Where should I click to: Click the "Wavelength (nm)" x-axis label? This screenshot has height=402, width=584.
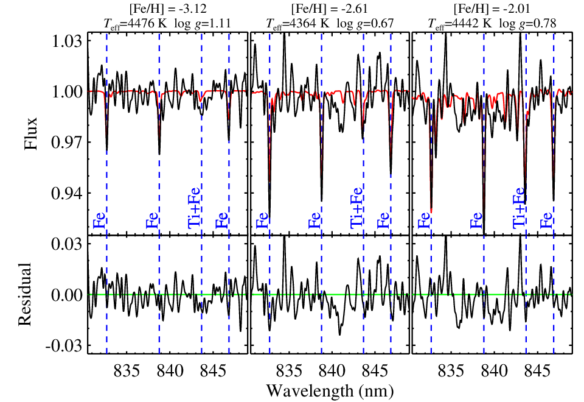tap(330, 391)
